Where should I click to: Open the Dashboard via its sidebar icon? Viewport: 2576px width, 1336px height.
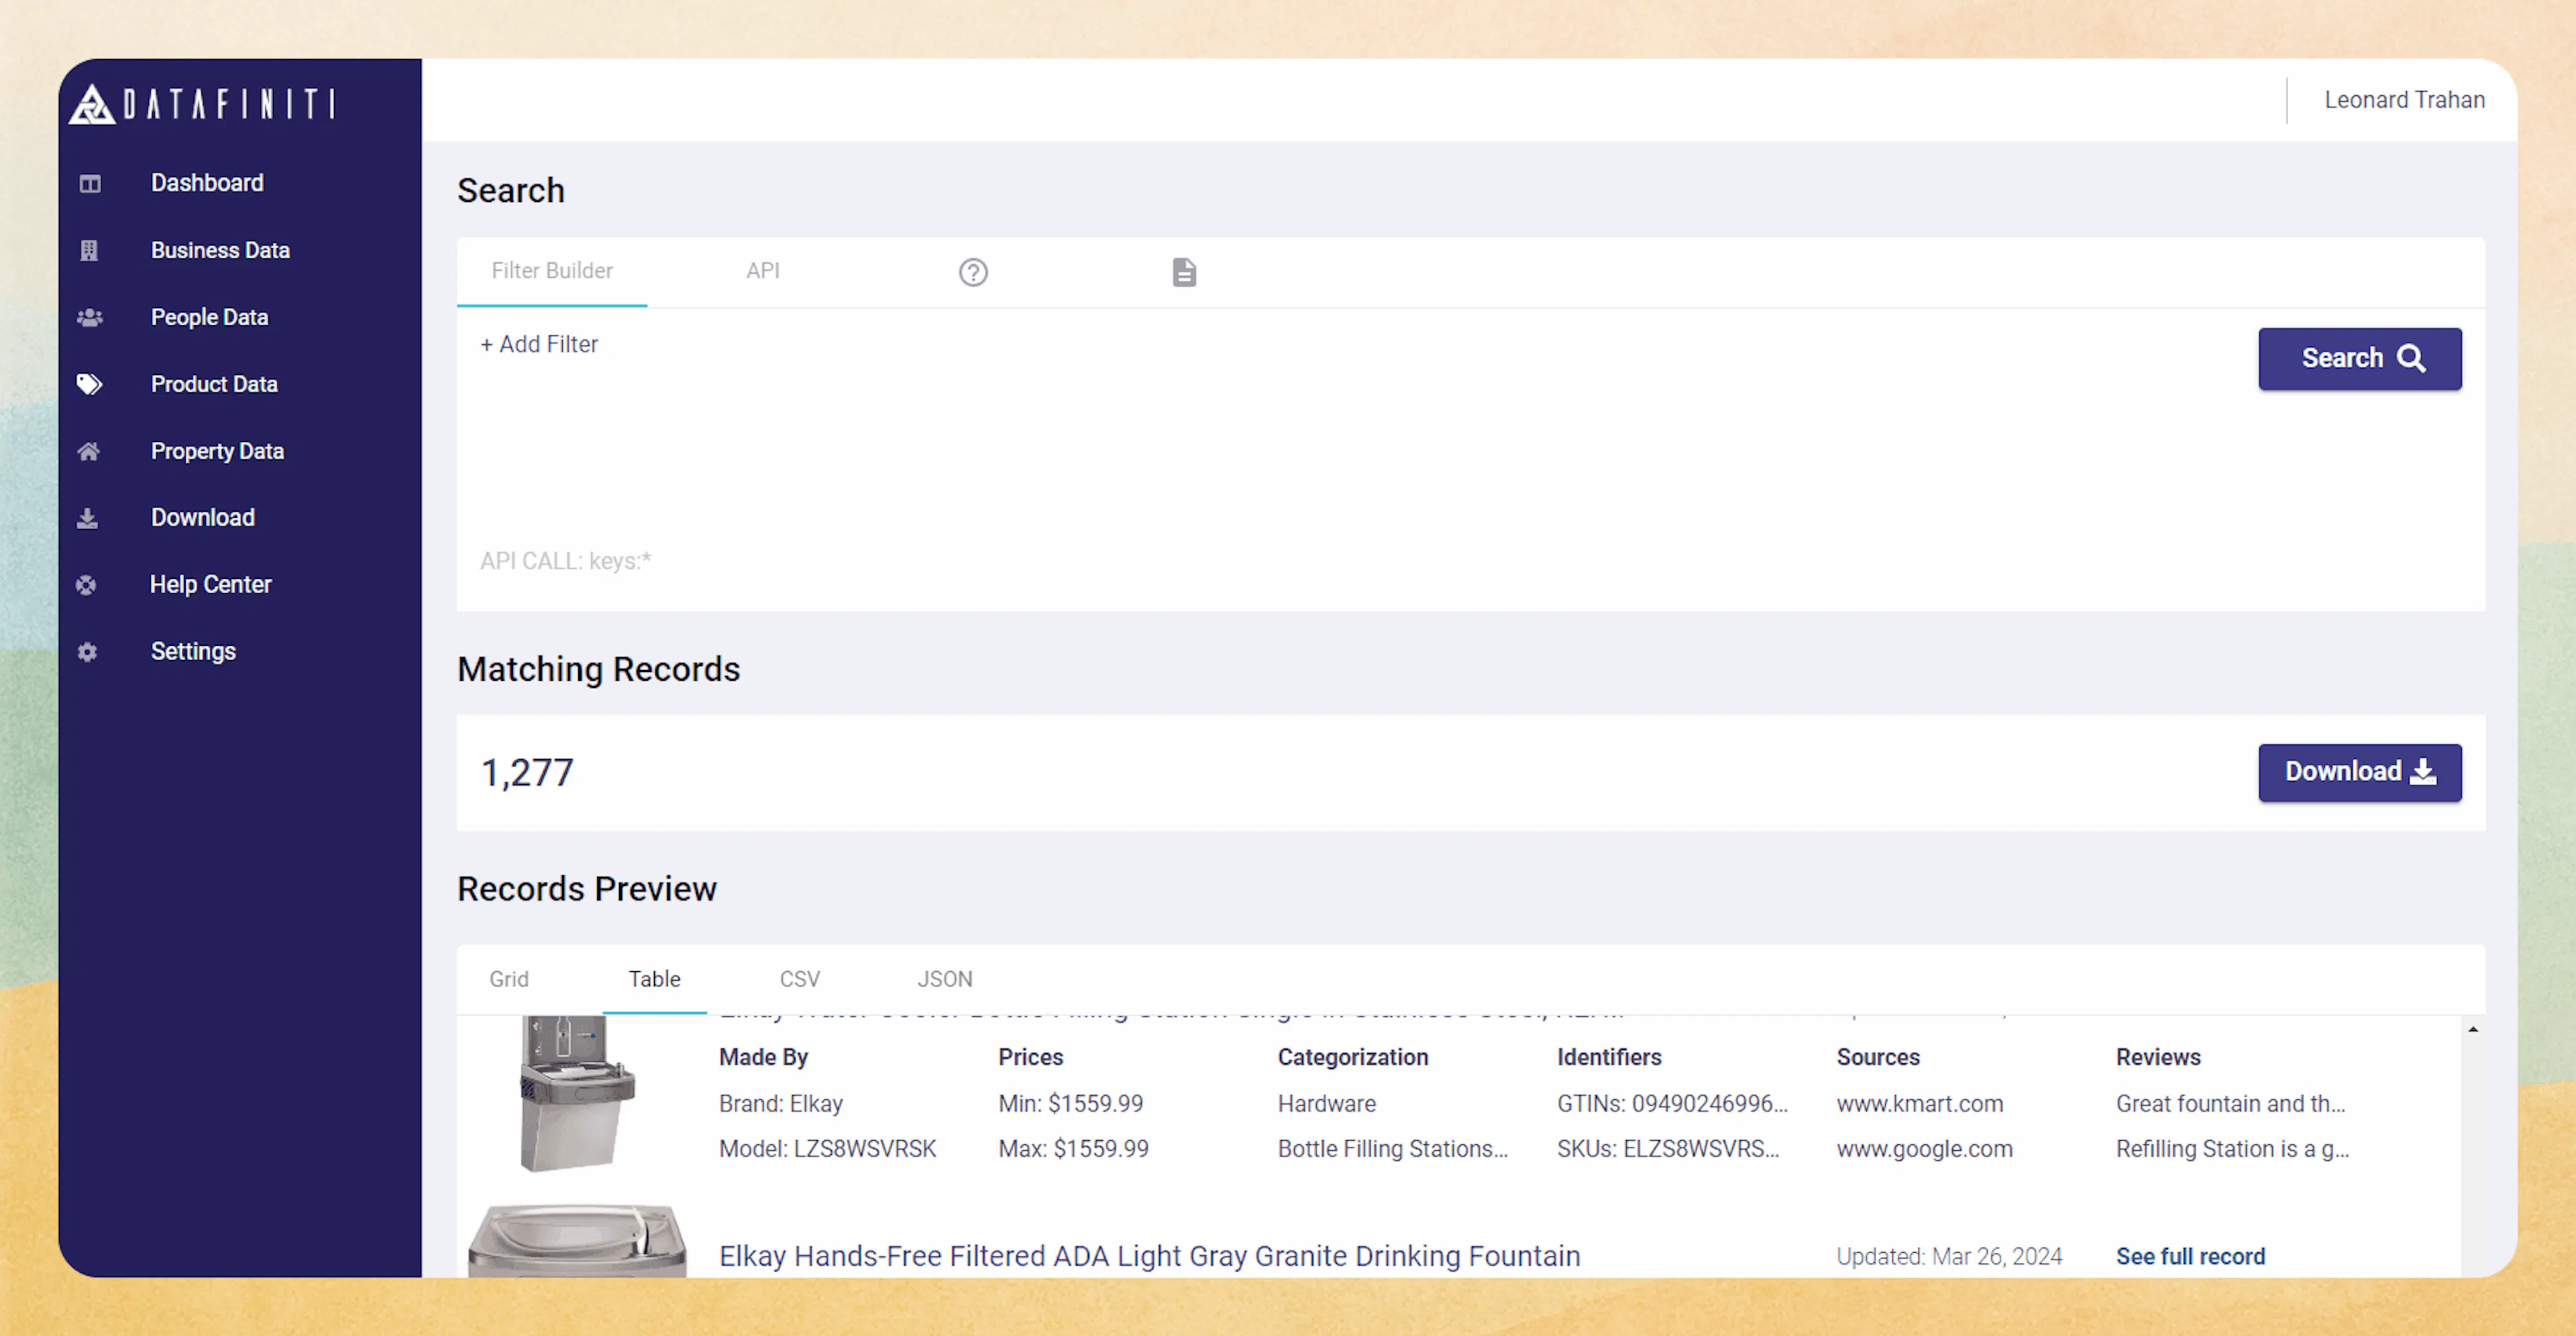pos(88,183)
